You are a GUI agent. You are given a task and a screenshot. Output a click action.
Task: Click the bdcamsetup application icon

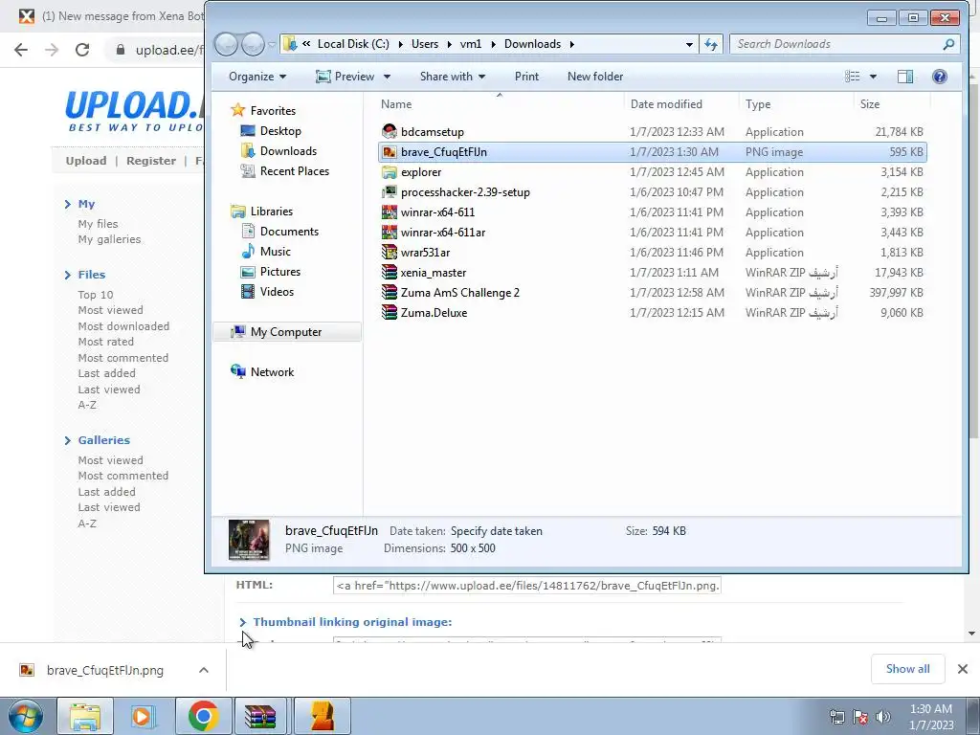[390, 131]
